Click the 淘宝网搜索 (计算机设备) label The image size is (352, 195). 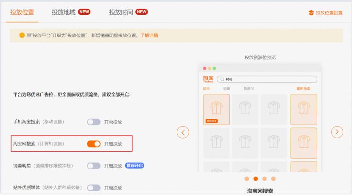click(39, 144)
